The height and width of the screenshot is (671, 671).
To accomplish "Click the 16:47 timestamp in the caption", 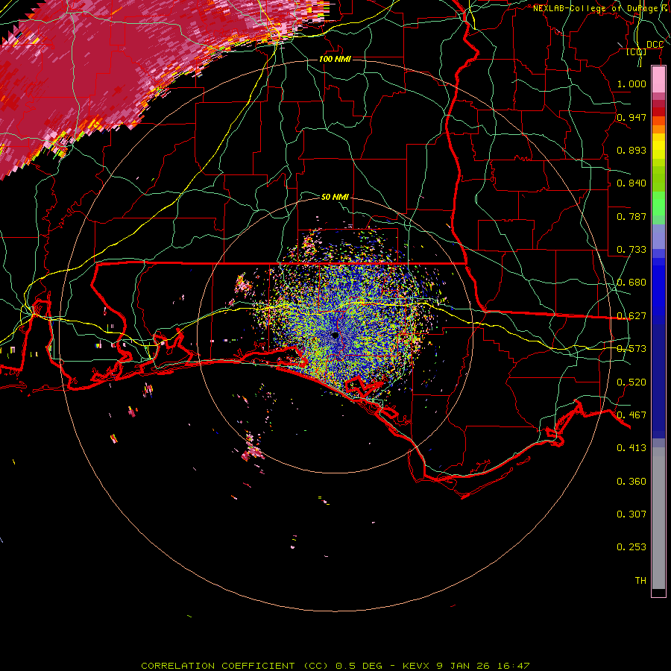I will [514, 666].
